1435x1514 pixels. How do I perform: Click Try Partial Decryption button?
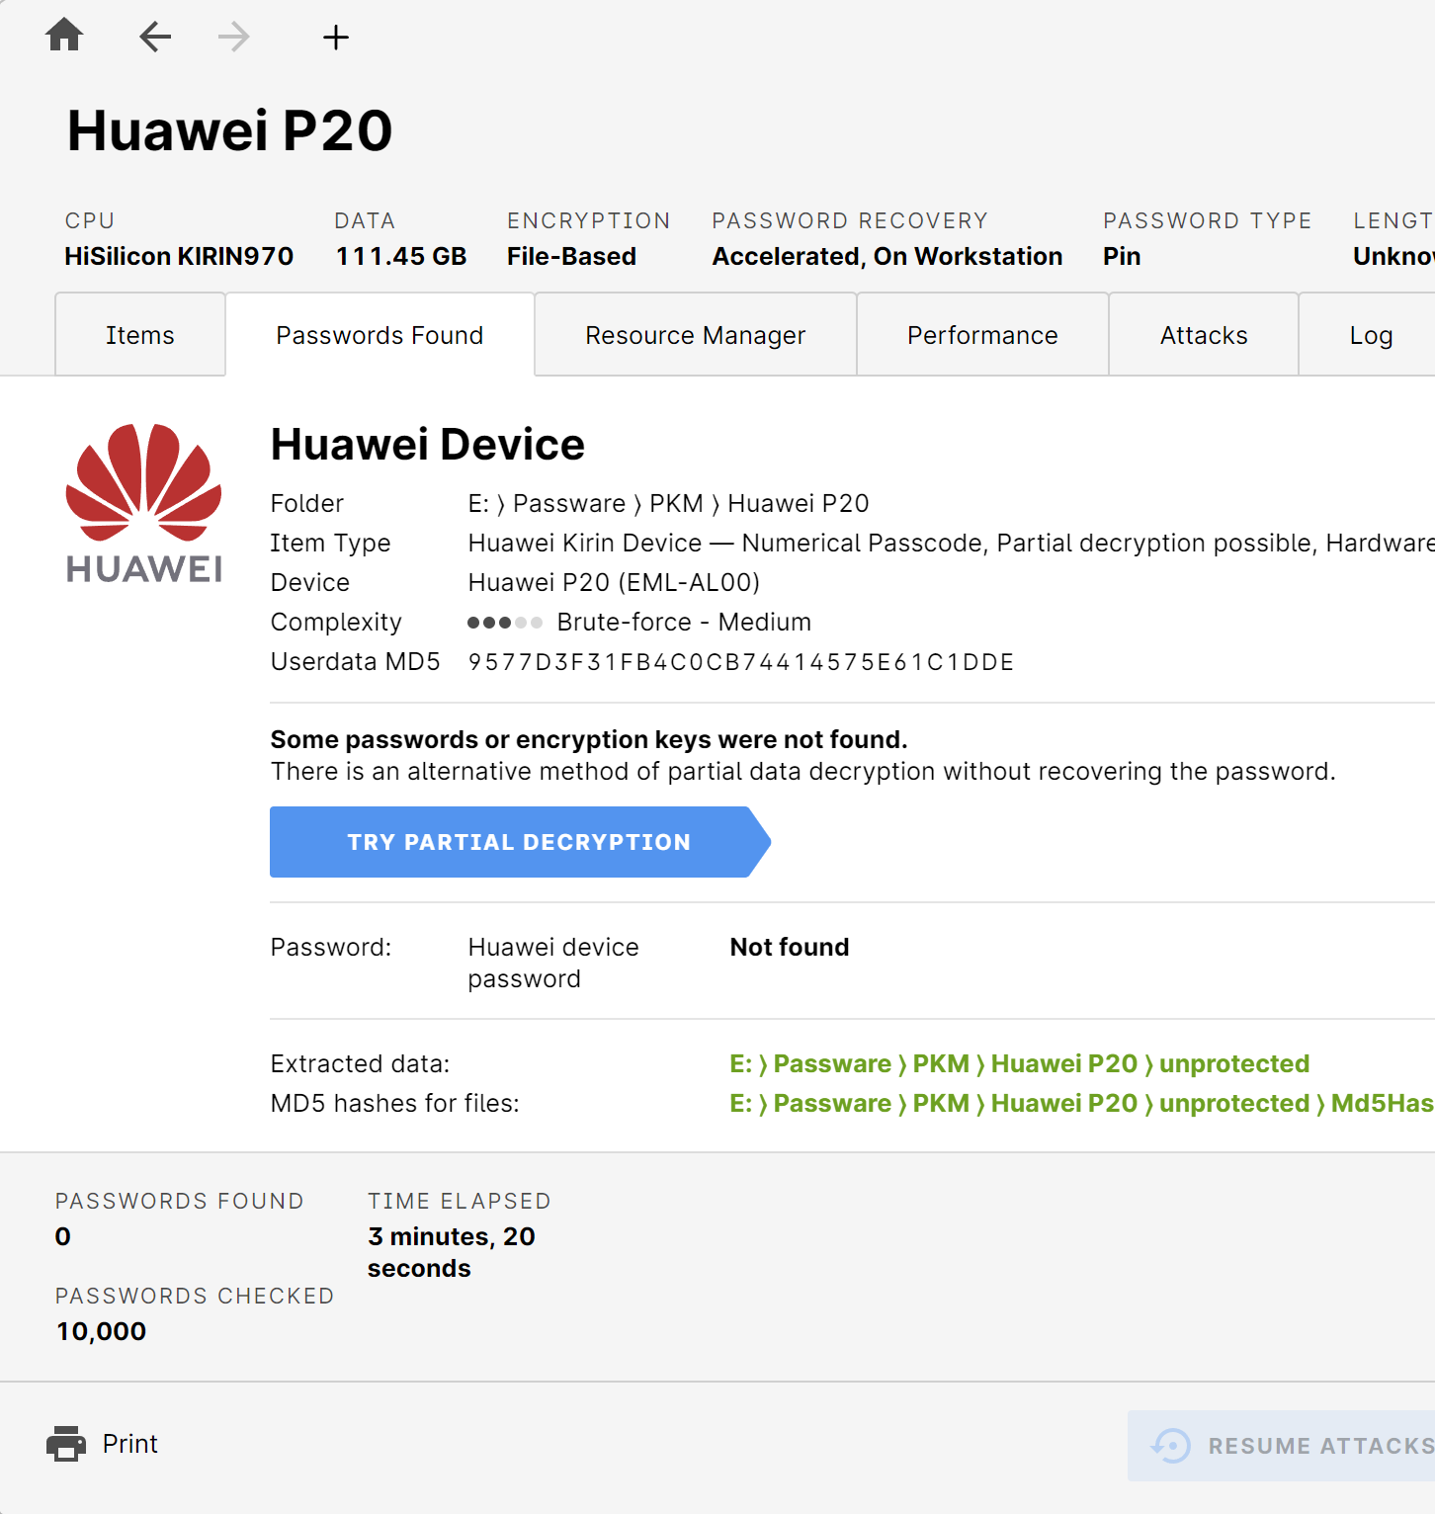[x=520, y=842]
